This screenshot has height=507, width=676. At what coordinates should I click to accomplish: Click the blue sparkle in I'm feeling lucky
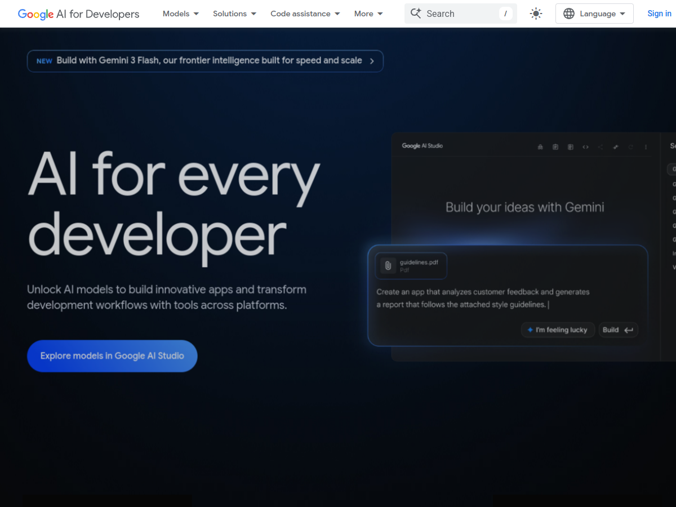(x=530, y=330)
